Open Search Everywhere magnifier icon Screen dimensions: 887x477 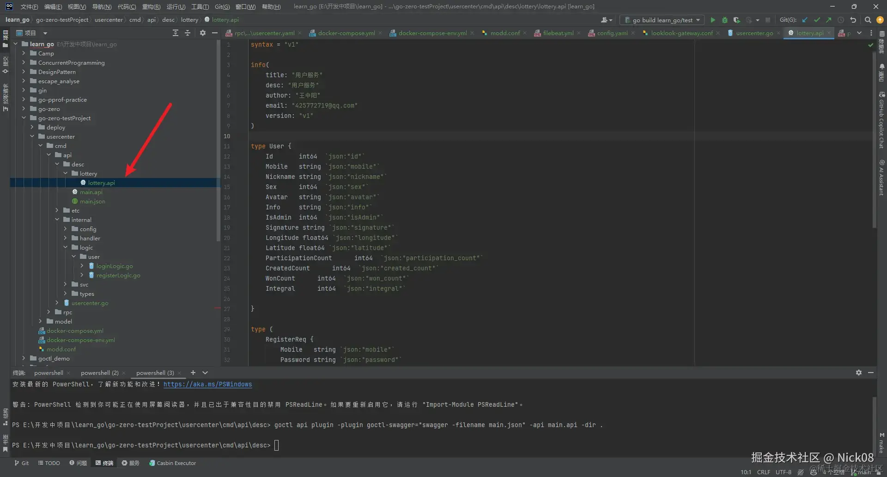(x=868, y=20)
